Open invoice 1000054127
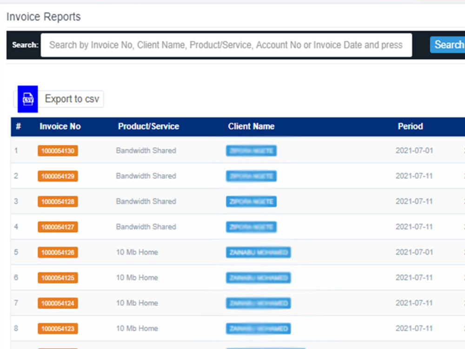The width and height of the screenshot is (465, 349). tap(58, 227)
